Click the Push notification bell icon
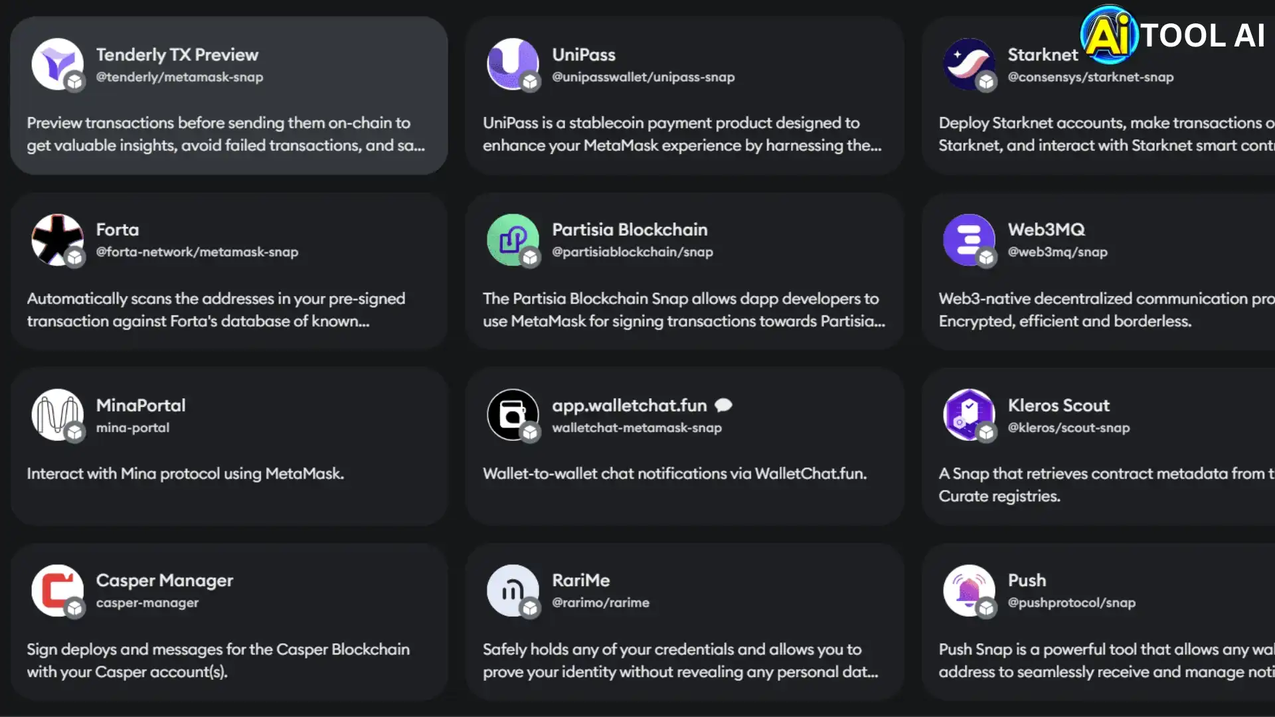 click(x=968, y=590)
